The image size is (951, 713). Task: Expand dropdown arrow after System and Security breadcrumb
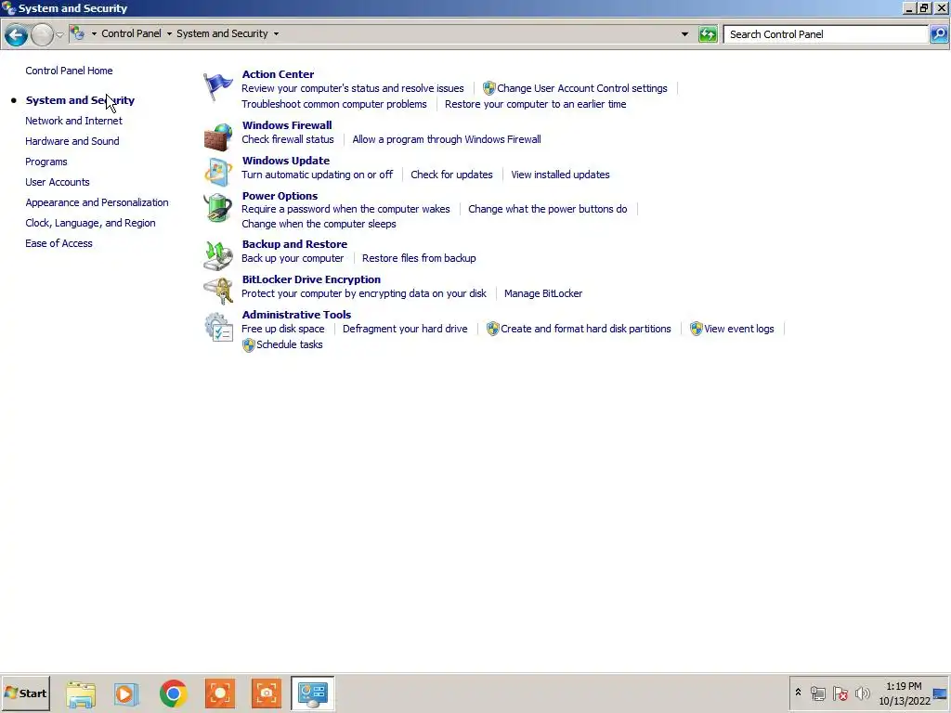(276, 34)
